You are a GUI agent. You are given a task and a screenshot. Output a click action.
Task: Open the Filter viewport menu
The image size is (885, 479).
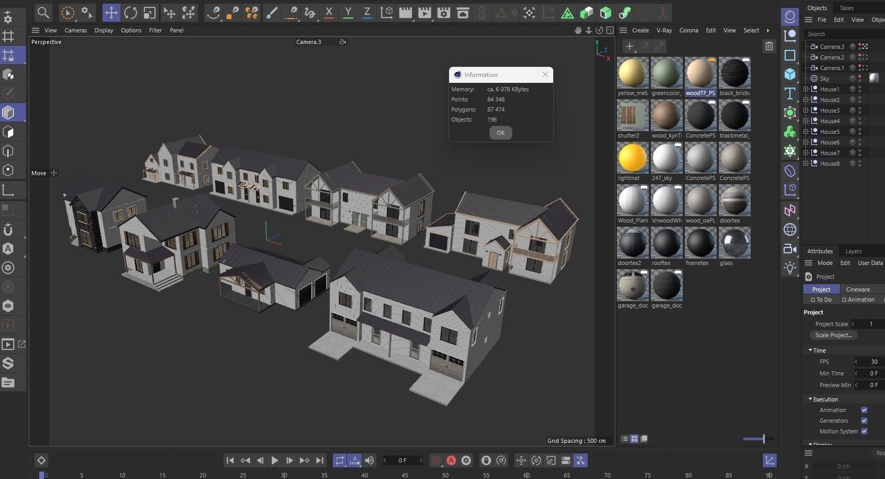(x=156, y=30)
